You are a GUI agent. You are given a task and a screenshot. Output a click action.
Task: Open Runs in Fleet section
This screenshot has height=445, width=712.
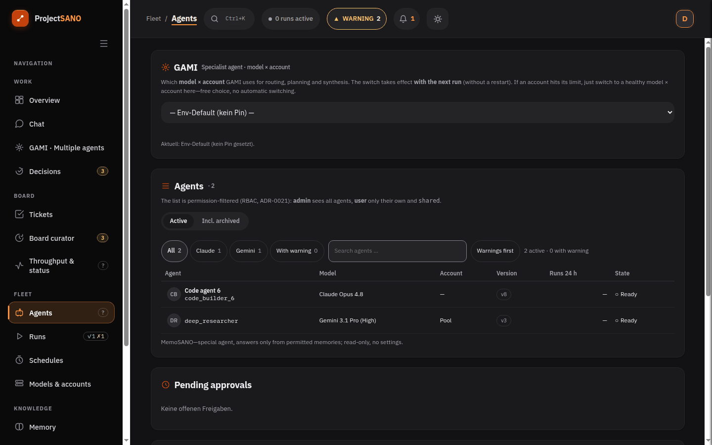click(x=61, y=337)
